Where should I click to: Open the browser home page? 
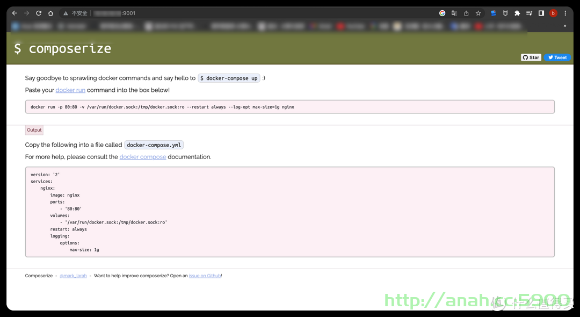tap(50, 13)
